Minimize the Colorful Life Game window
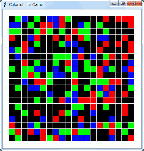Viewport: 144px width, 151px height. pos(114,4)
